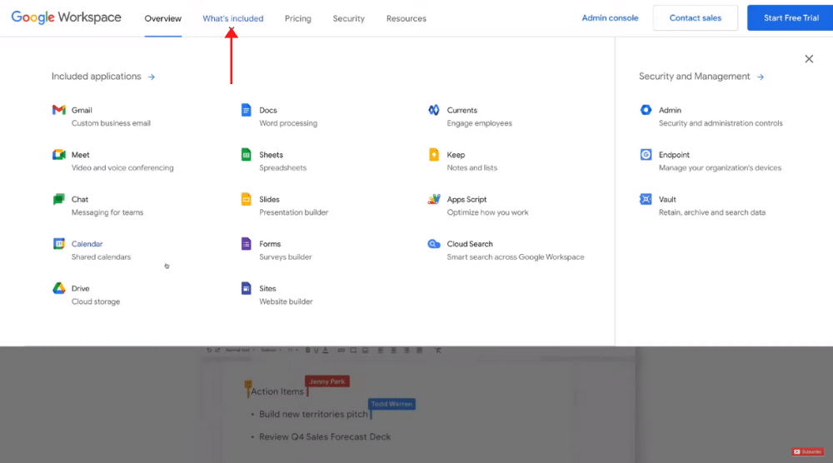Click the Endpoint icon

tap(646, 155)
